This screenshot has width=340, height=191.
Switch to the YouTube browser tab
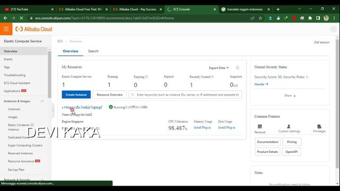click(28, 10)
